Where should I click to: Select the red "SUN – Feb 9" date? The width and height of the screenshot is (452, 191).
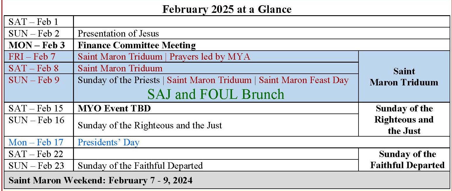pos(34,80)
